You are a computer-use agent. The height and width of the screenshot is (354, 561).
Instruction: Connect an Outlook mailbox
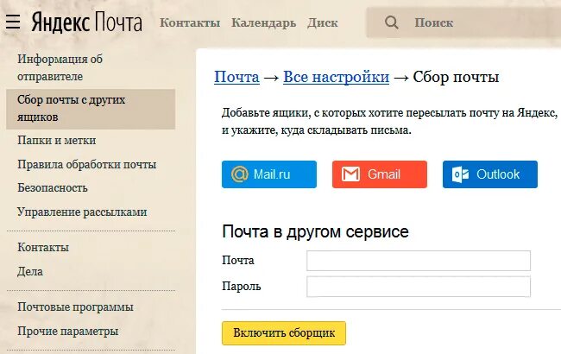(490, 174)
